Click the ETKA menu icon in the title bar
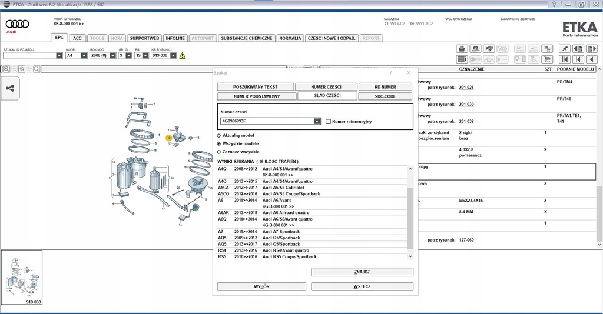603x314 pixels. click(6, 4)
